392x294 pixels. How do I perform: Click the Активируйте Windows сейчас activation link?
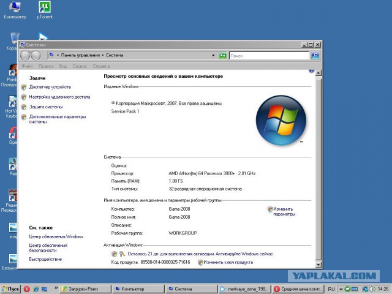click(244, 254)
